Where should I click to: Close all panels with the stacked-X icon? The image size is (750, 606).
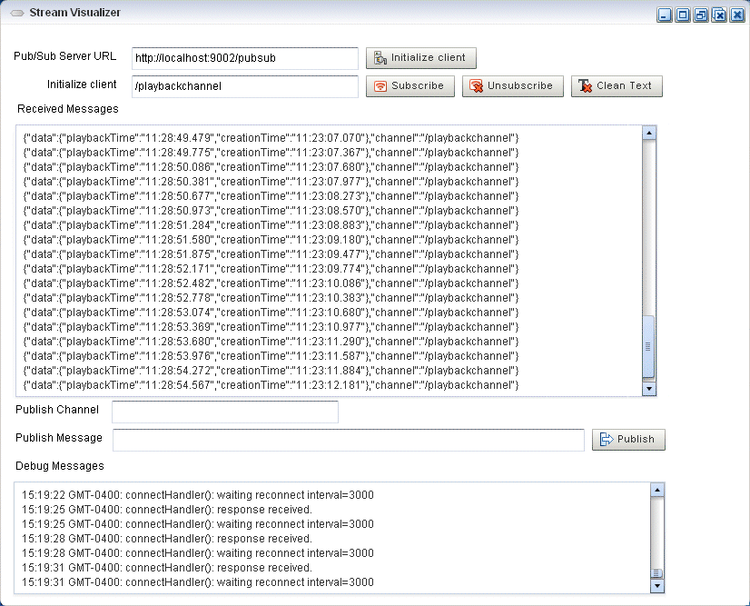719,15
